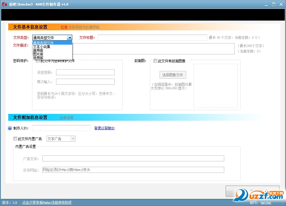The height and width of the screenshot is (206, 286).
Task: Enable 此文件有封面图像 checkbox
Action: [x=155, y=61]
